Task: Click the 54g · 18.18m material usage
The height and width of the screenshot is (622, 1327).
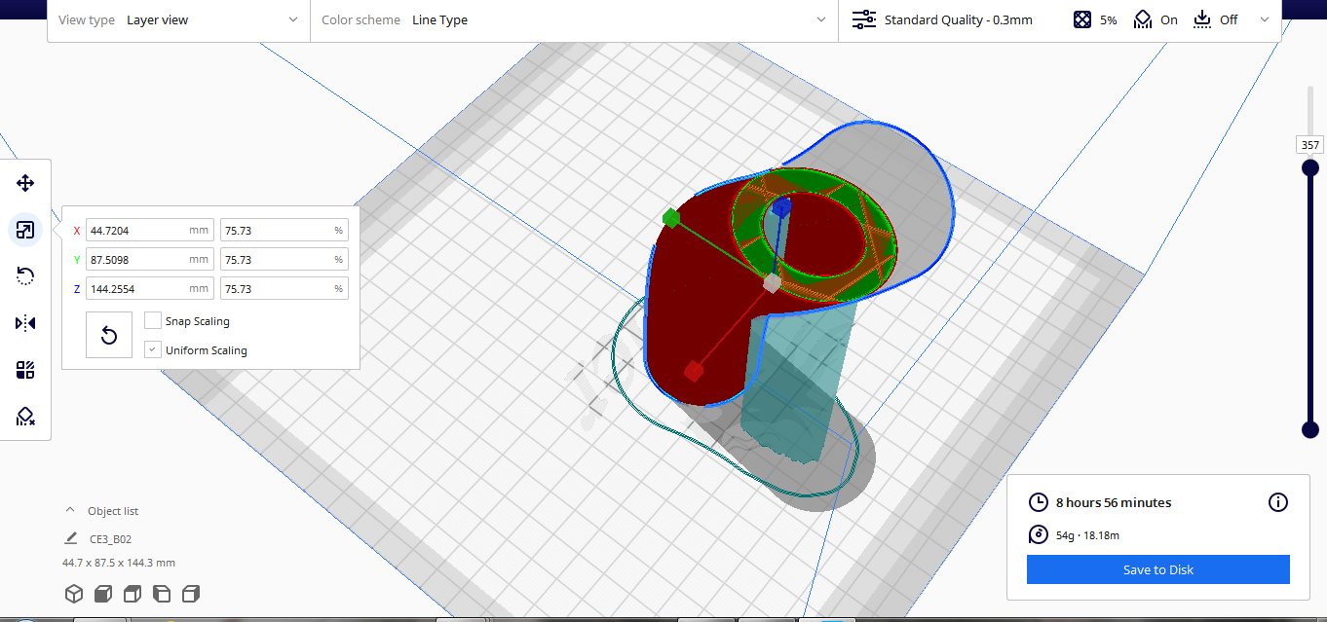Action: pyautogui.click(x=1088, y=534)
